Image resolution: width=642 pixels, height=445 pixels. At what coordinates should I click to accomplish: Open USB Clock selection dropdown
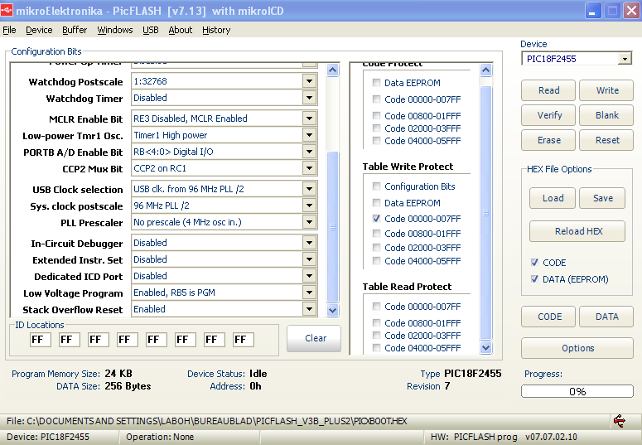[309, 189]
